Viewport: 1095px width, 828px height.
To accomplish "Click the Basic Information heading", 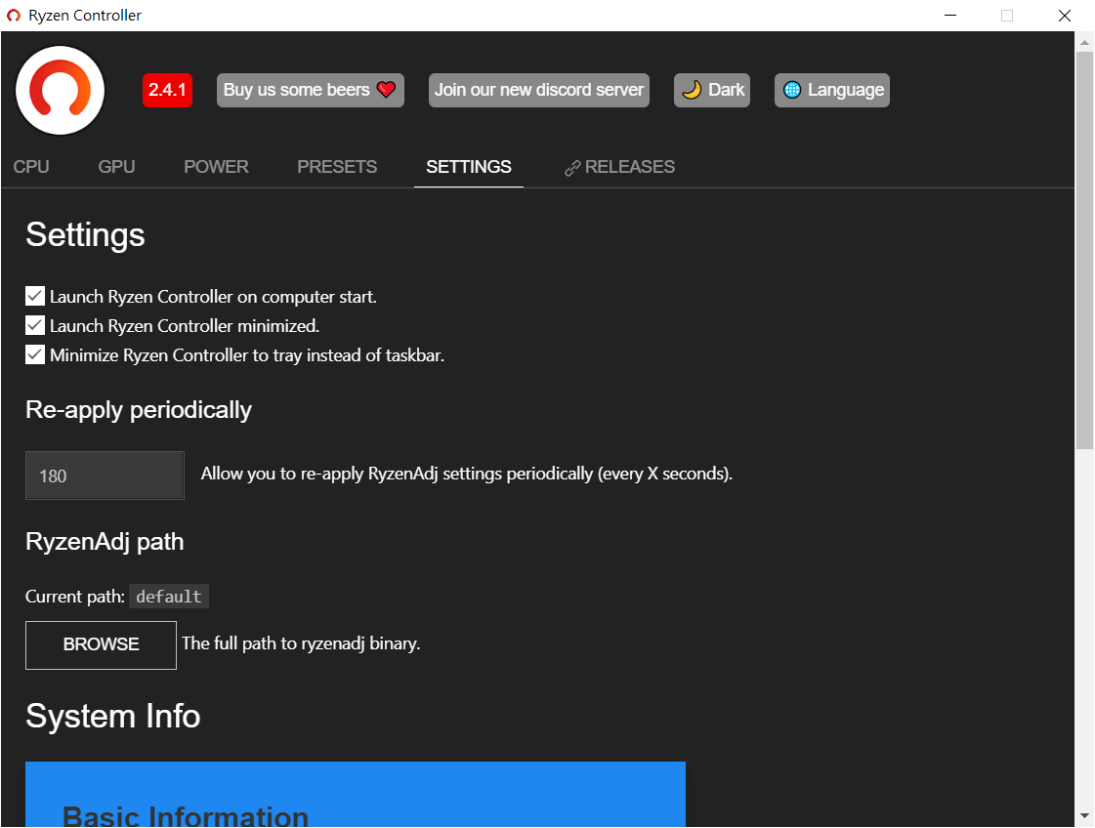I will pyautogui.click(x=185, y=815).
